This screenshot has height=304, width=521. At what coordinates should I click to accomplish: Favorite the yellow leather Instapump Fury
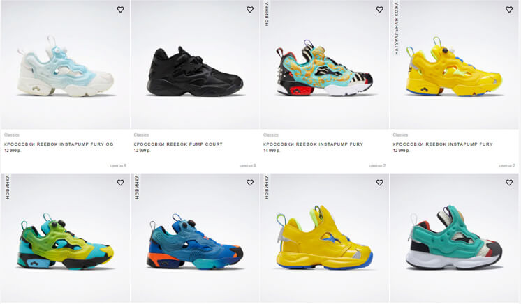click(509, 10)
